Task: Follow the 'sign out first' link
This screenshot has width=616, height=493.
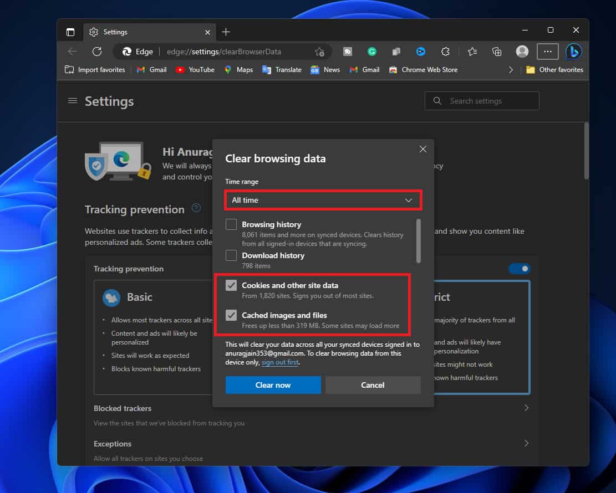Action: [x=279, y=362]
